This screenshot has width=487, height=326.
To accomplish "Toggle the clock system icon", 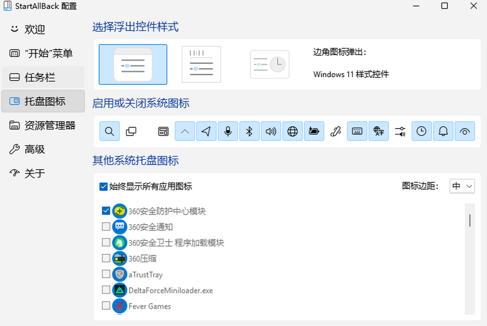I will pos(422,131).
